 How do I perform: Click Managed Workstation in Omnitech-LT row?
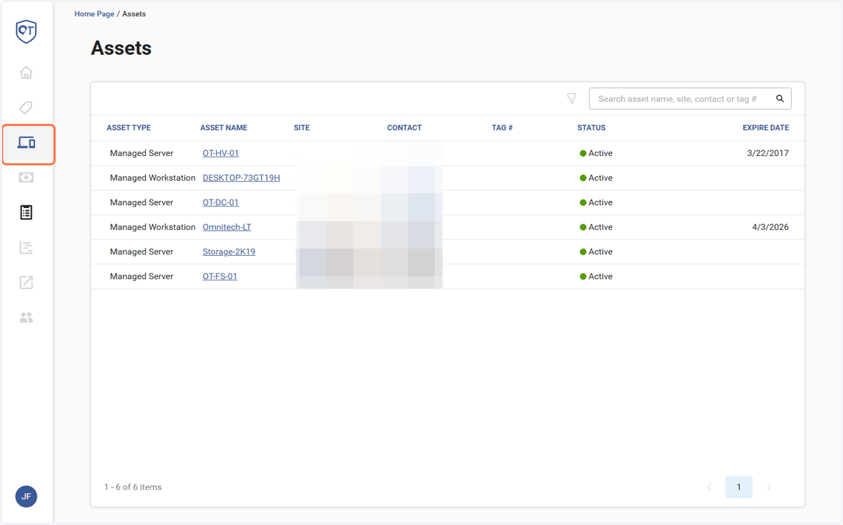153,227
